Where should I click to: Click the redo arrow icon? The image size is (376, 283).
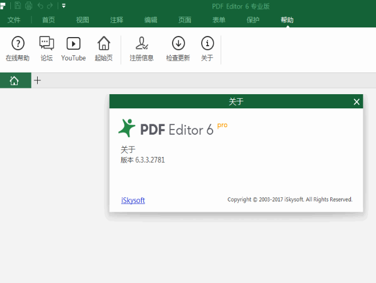(x=50, y=6)
